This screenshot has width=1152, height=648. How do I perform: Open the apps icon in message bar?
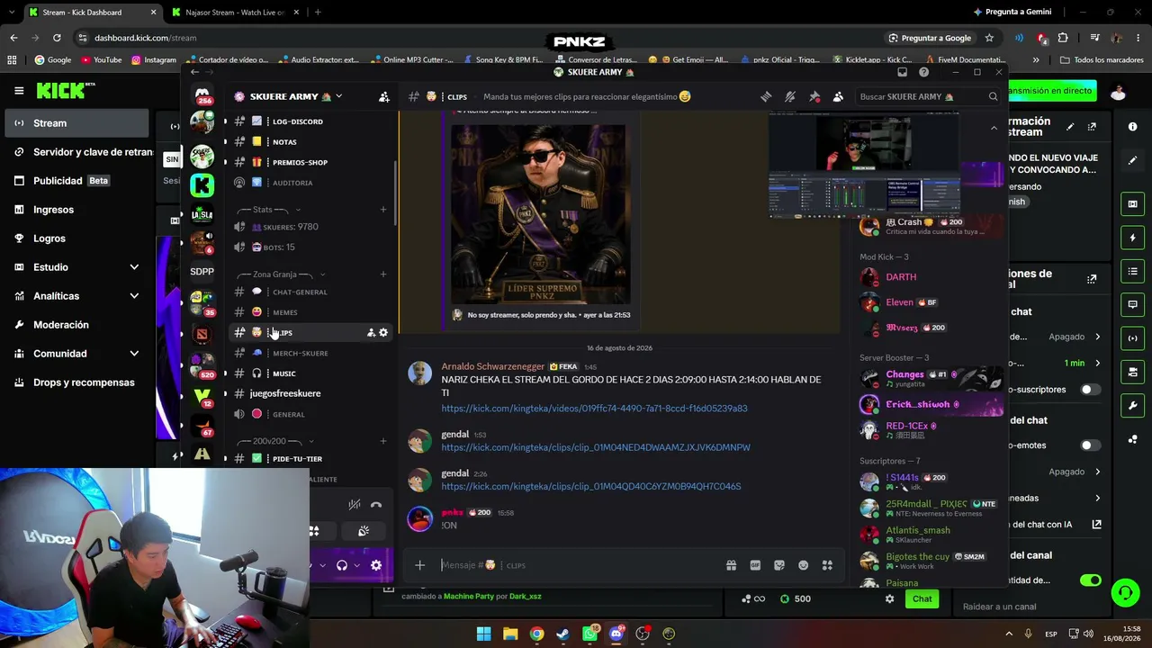[827, 565]
